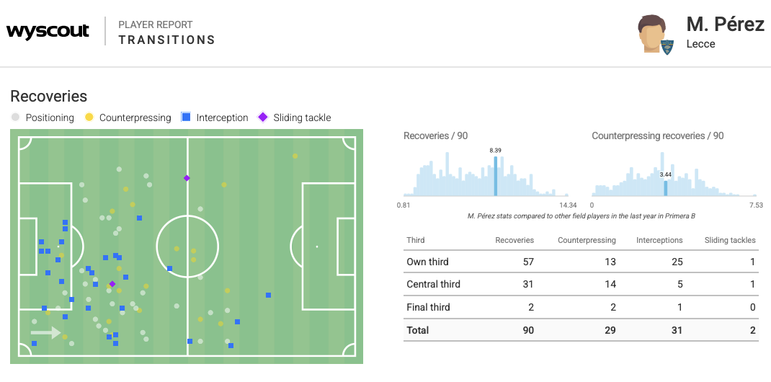Screen dimensions: 771x382
Task: Click the grey Positioning legend dot
Action: click(15, 117)
